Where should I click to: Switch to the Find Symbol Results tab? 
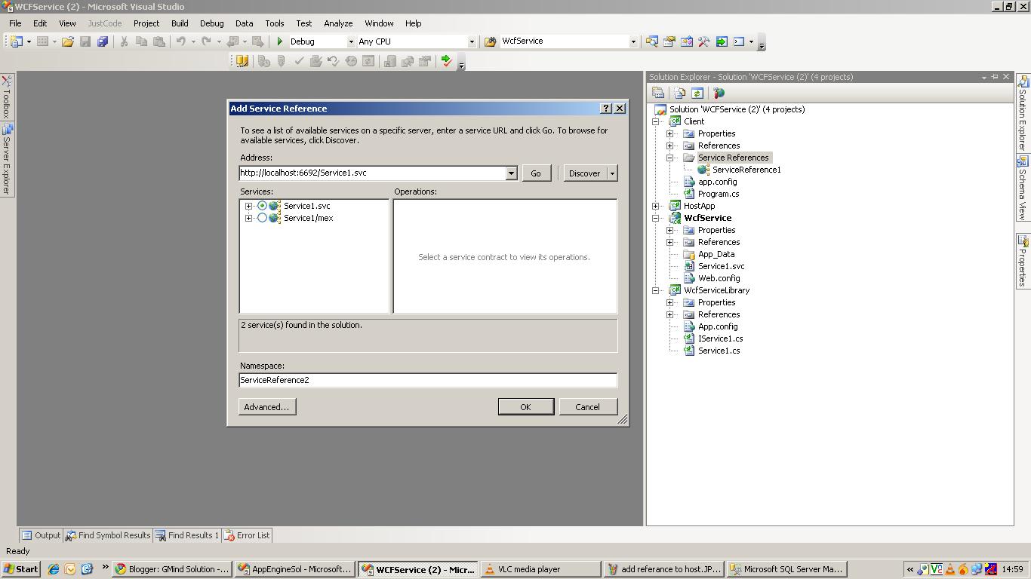[107, 535]
